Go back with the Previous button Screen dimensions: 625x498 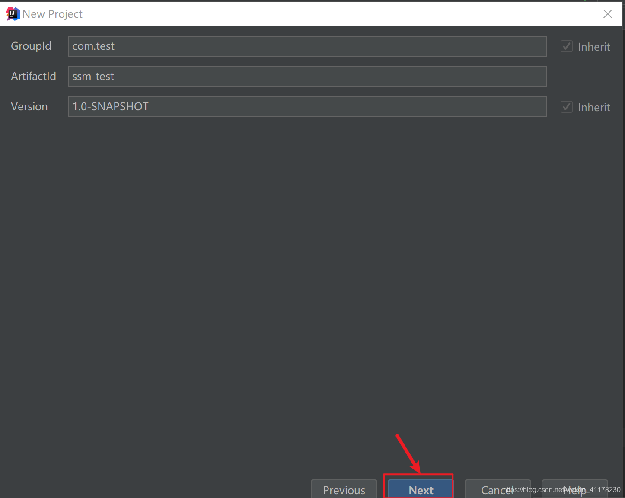344,489
